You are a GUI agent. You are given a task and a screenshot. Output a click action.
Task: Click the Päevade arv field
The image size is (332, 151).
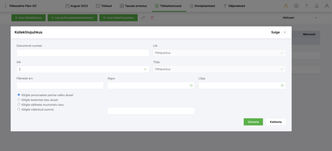60,86
